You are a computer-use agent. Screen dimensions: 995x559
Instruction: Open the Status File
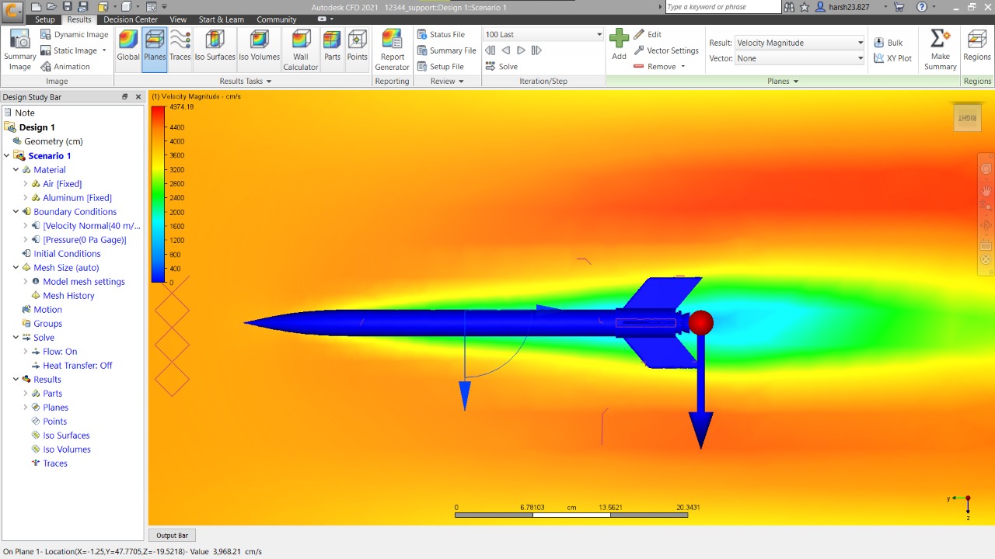pyautogui.click(x=440, y=34)
